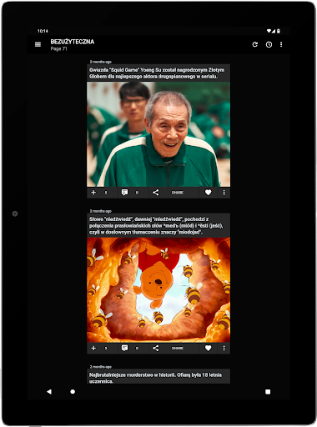Open the overflow menu in top bar
The width and height of the screenshot is (317, 427).
tap(281, 44)
